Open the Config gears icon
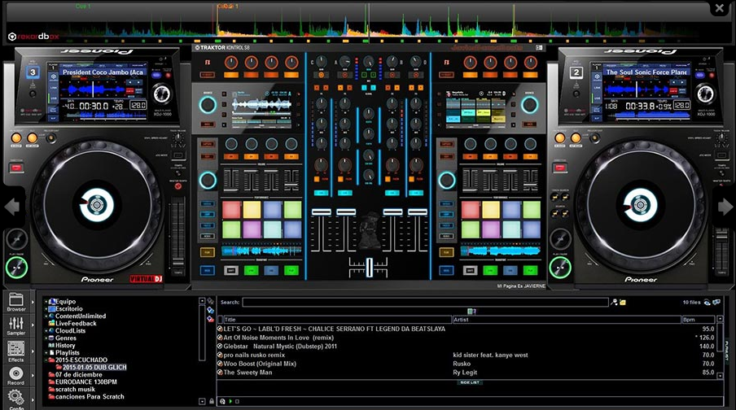 [x=16, y=397]
